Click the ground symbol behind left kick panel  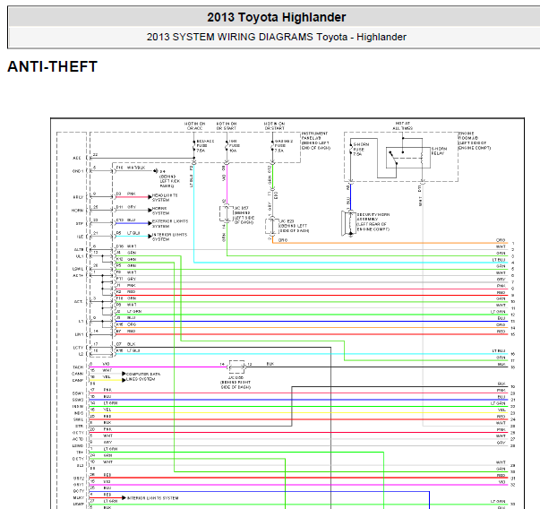point(156,171)
